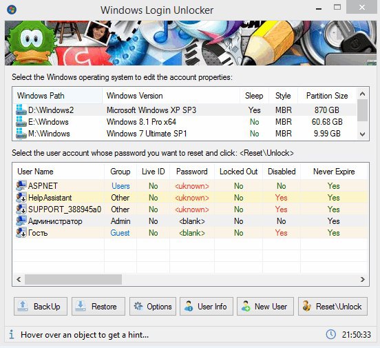Click the D:\Windows2 drive icon
Screen dimensions: 380x348
pos(21,110)
